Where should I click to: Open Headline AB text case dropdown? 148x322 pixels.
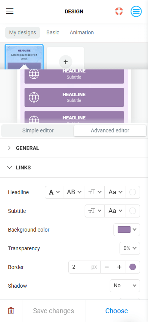coord(74,192)
